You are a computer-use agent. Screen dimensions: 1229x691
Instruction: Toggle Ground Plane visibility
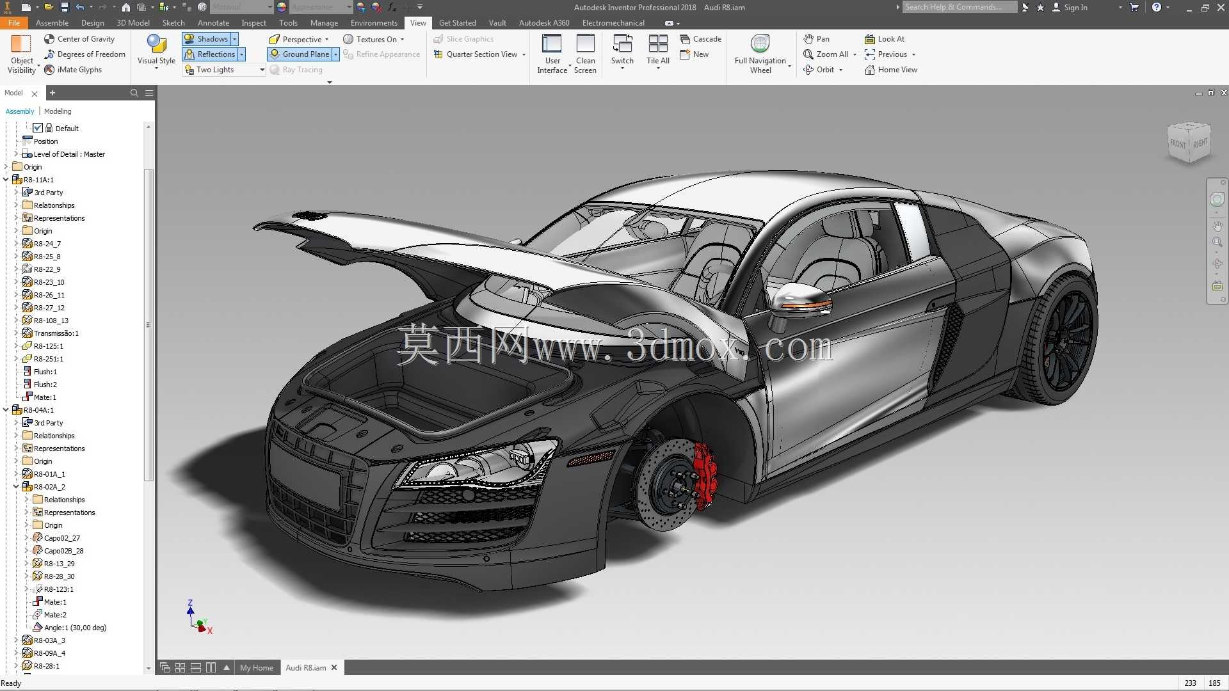point(300,54)
